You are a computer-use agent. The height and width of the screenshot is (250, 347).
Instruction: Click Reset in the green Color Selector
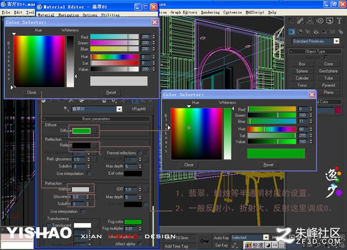tap(268, 165)
